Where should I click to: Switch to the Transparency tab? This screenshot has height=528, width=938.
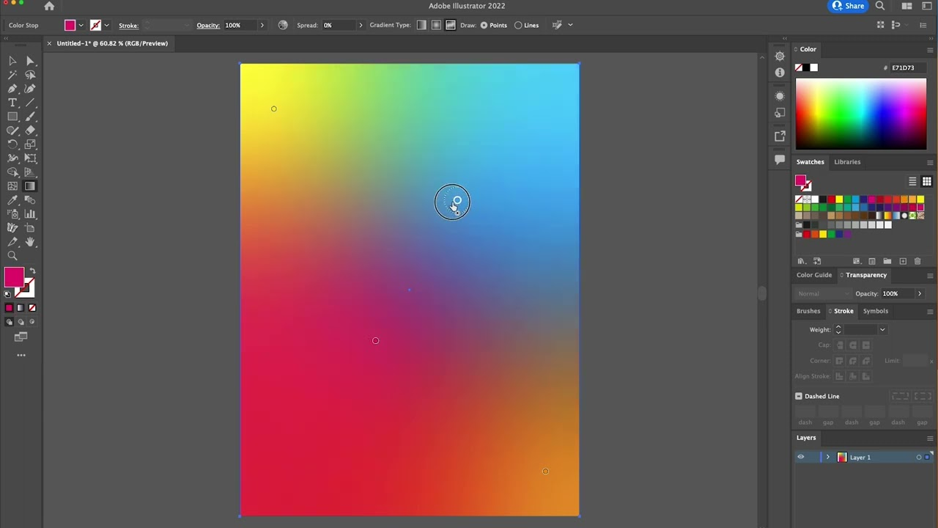click(x=866, y=275)
